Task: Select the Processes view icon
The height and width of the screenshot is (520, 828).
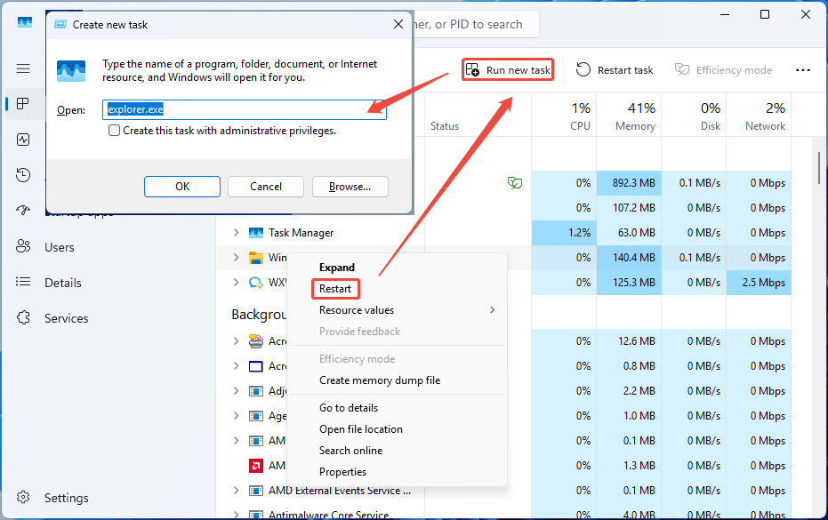Action: (23, 104)
